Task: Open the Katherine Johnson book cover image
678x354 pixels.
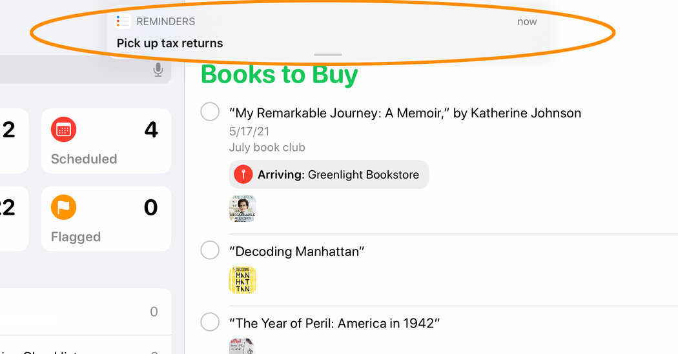Action: click(242, 208)
